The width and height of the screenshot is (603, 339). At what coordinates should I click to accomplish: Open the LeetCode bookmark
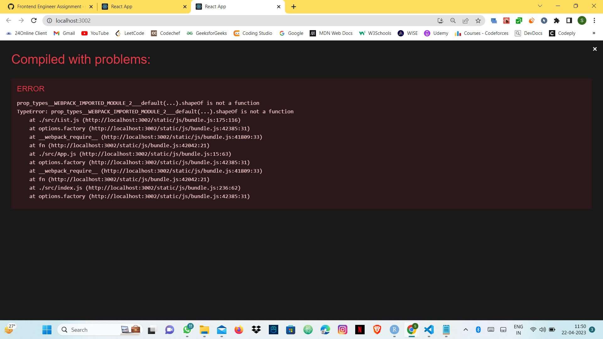point(129,33)
